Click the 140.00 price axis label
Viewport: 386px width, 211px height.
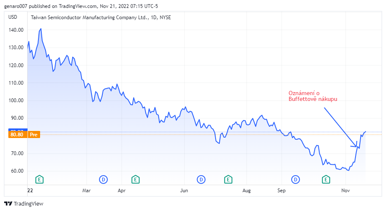16,30
